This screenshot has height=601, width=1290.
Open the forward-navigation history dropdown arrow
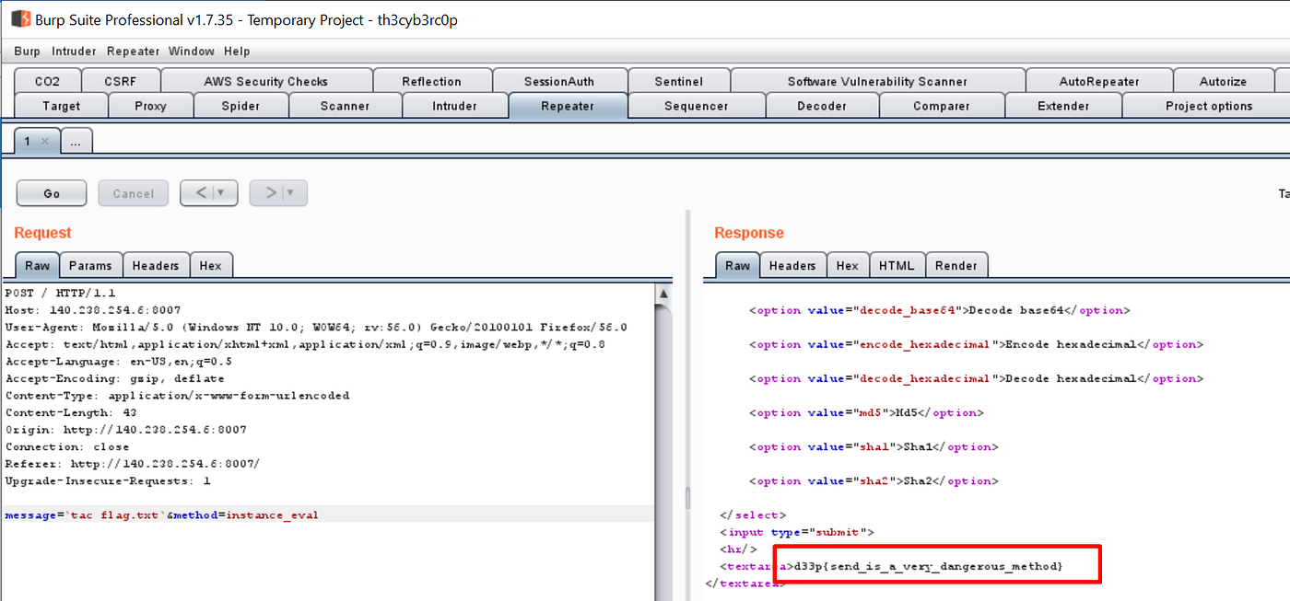tap(289, 192)
